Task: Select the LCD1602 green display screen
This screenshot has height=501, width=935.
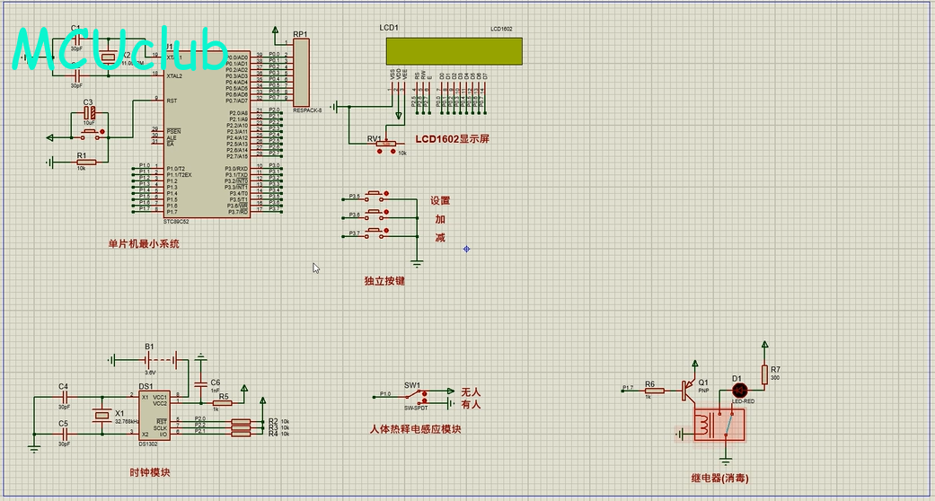Action: (454, 51)
